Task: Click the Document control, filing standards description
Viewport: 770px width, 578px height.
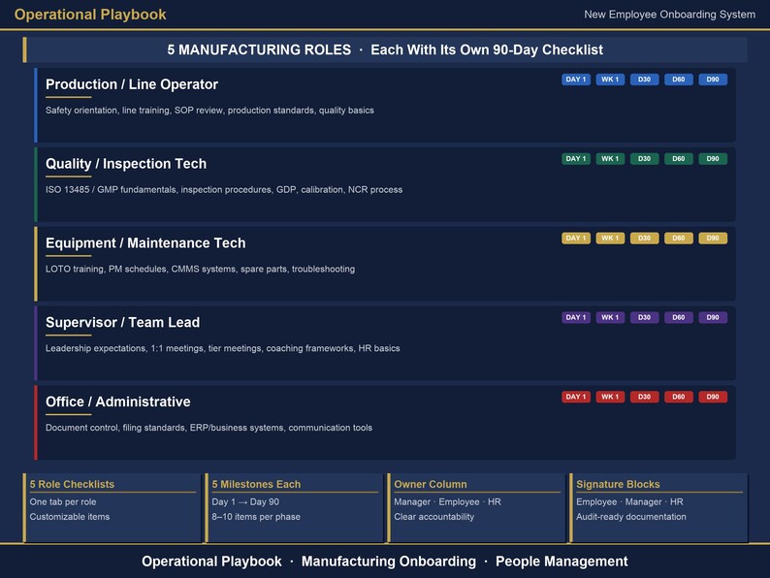Action: (x=209, y=428)
